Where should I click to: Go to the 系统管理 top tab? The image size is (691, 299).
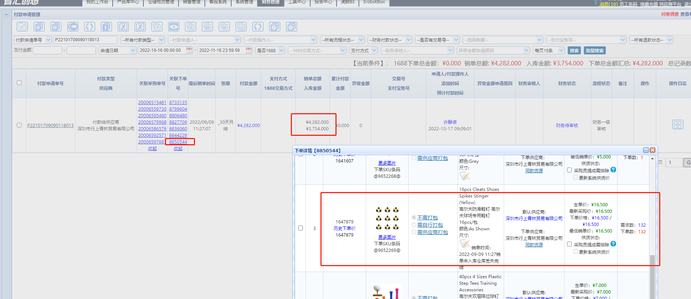244,2
